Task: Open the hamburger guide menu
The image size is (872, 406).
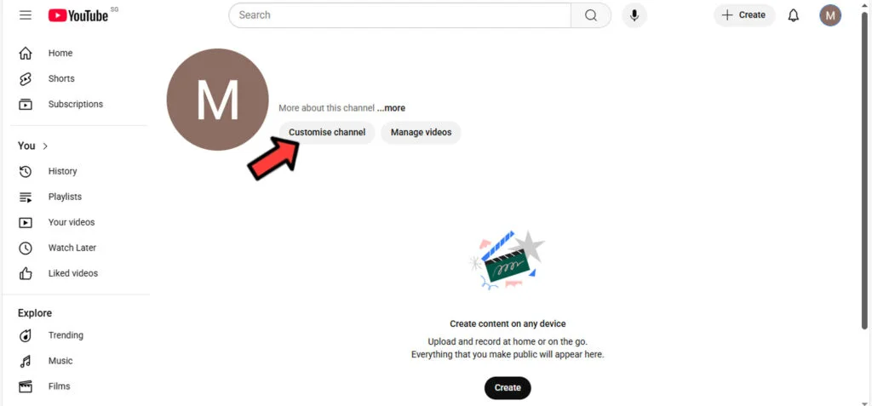Action: [x=26, y=15]
